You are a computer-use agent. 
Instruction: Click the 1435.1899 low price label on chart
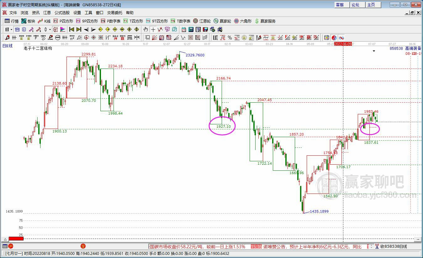(319, 211)
